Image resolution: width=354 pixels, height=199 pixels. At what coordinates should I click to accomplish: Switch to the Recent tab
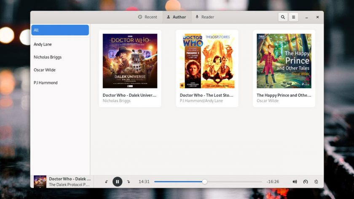(x=147, y=17)
